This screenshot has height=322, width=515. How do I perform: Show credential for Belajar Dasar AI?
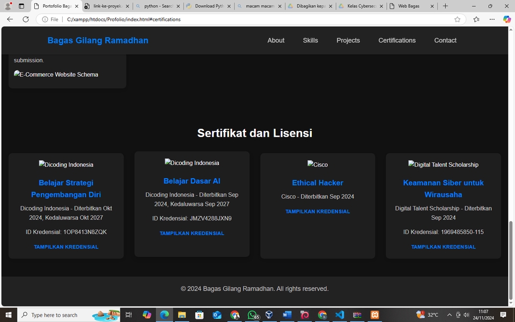(x=192, y=233)
